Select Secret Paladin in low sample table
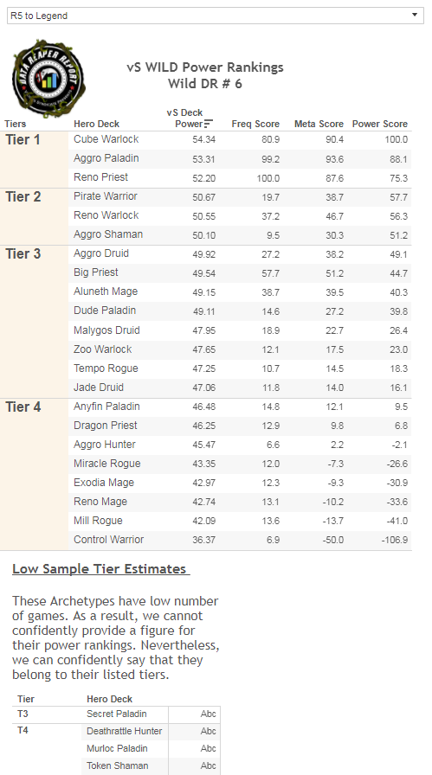The height and width of the screenshot is (775, 432). [x=116, y=714]
